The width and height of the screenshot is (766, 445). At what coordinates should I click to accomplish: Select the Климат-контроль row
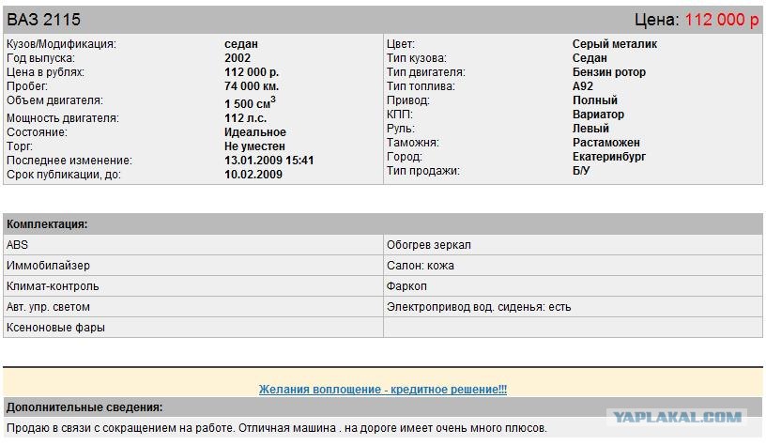tap(193, 285)
